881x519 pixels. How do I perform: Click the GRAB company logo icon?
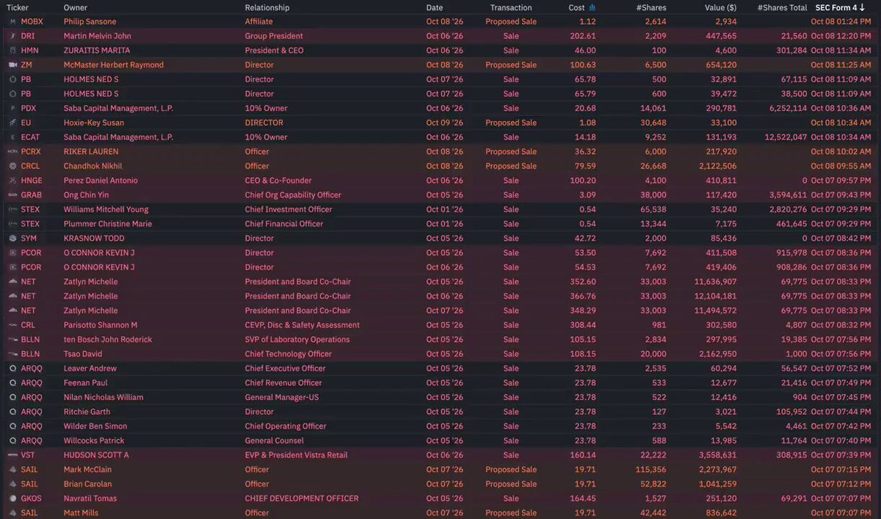tap(12, 195)
